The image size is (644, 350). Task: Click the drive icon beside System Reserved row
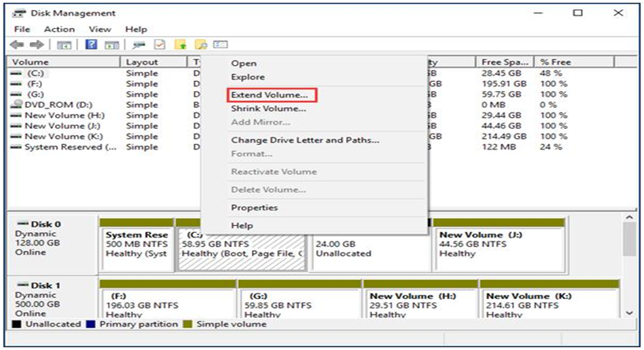tap(16, 147)
